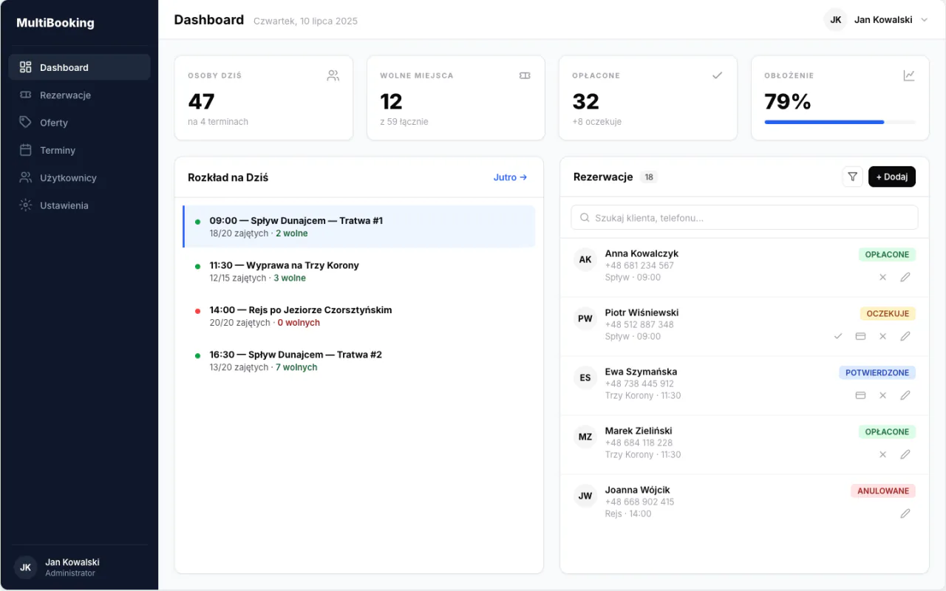Viewport: 946px width, 591px height.
Task: Open Użytkownicy in the sidebar
Action: coord(79,177)
